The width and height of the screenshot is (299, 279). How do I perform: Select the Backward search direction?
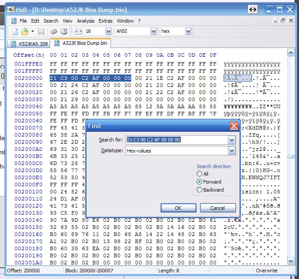(210, 190)
